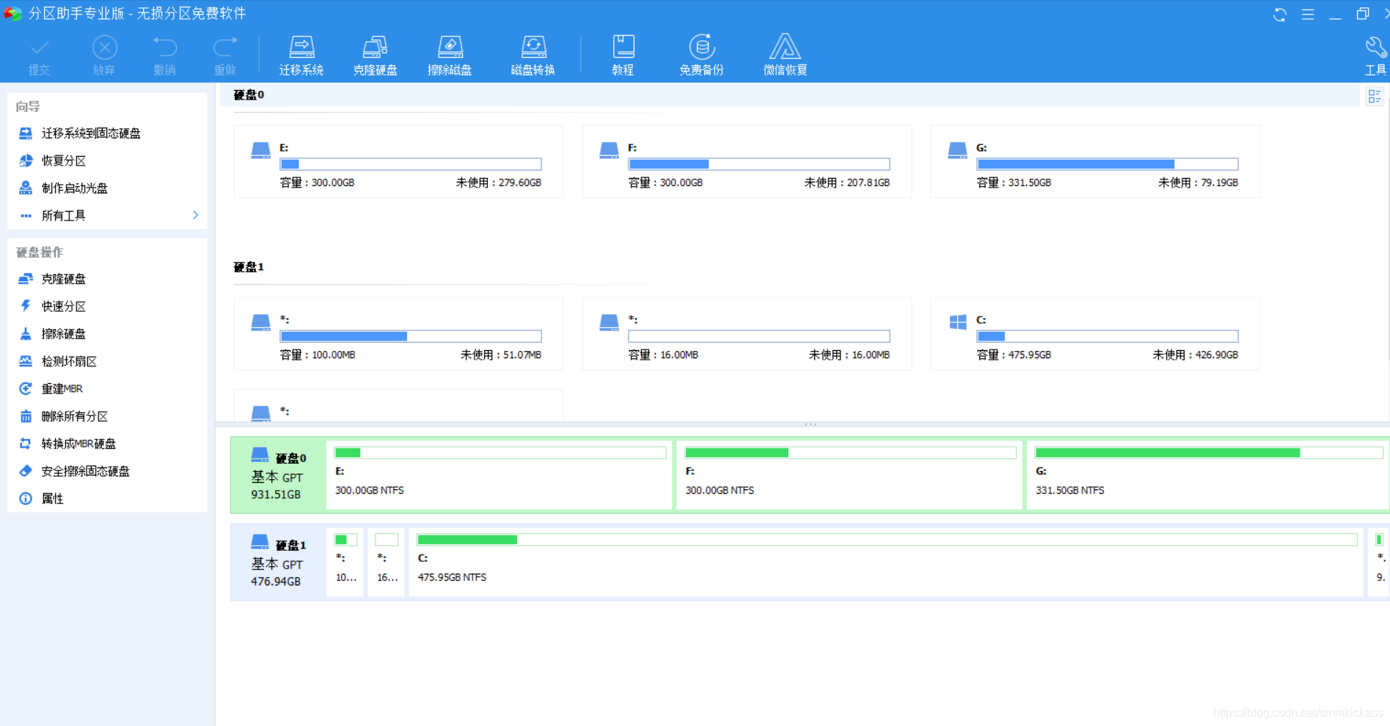Click the drive icon beside E: card
The image size is (1390, 726).
(261, 150)
